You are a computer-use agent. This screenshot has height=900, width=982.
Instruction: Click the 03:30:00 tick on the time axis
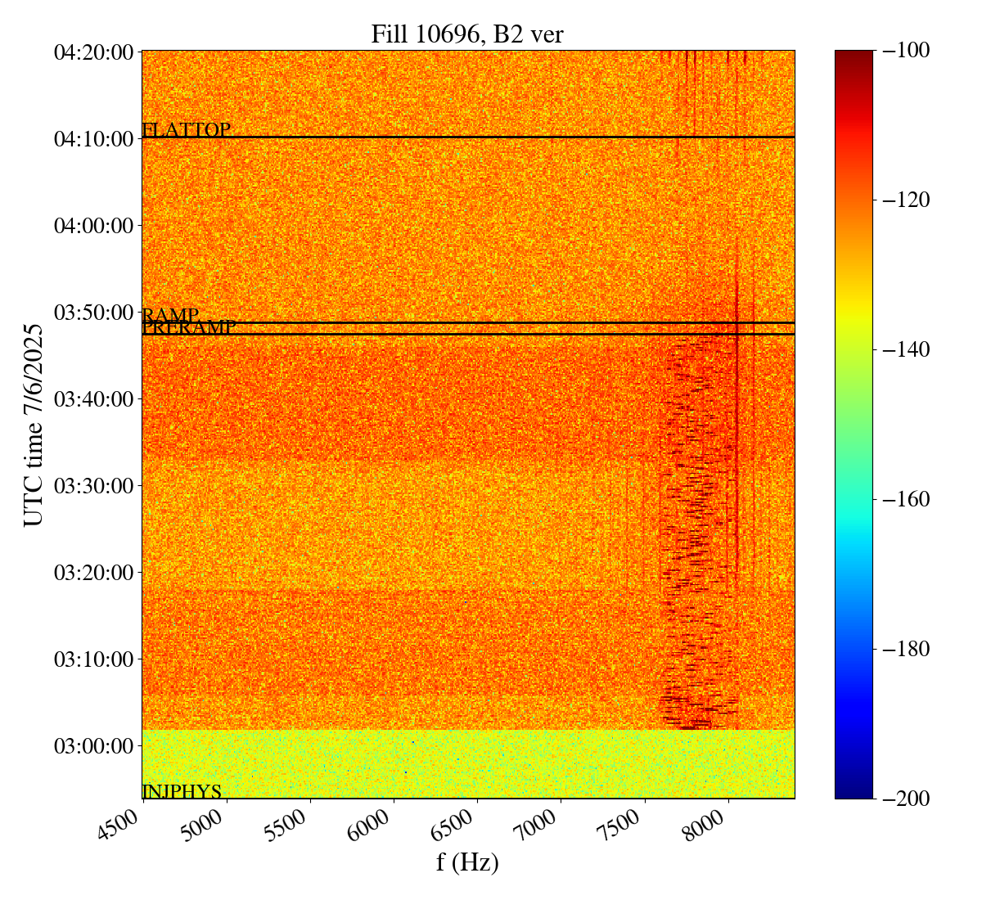tap(93, 486)
